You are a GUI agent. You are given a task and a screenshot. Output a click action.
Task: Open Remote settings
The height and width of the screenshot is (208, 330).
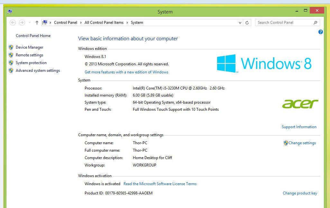[x=30, y=55]
